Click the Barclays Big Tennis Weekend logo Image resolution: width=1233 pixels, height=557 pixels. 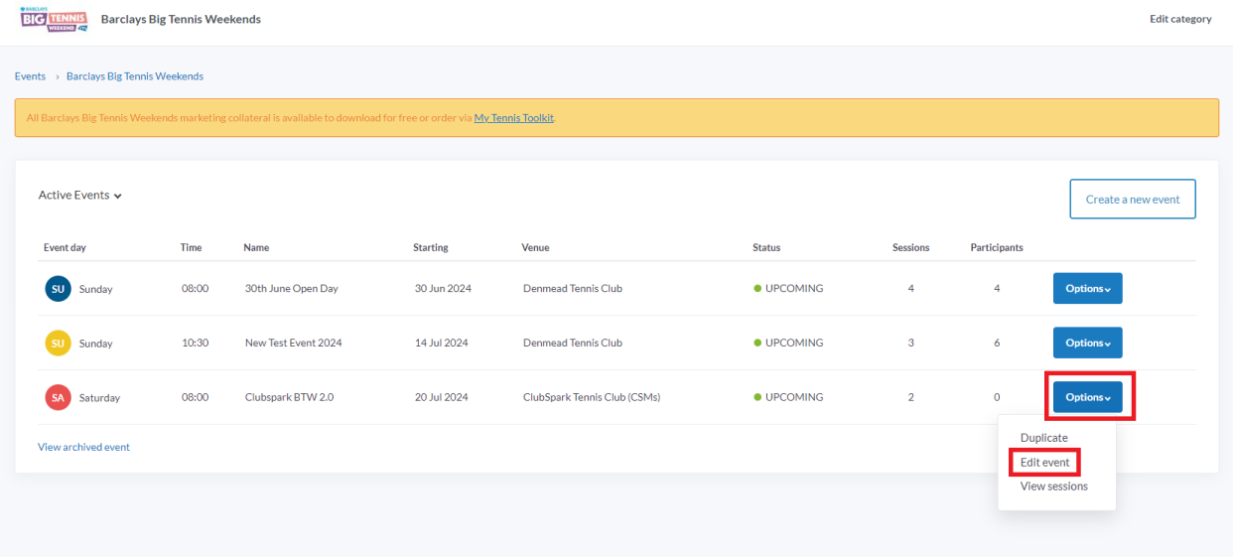click(x=55, y=20)
